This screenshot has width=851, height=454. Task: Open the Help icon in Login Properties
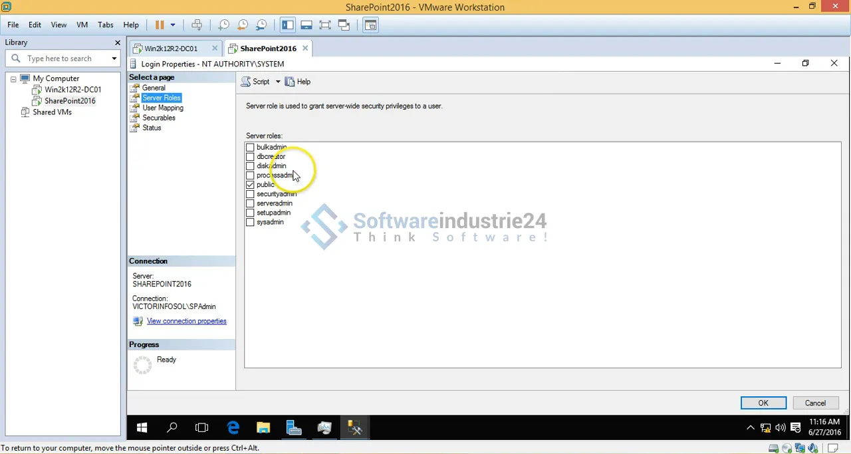pyautogui.click(x=298, y=82)
